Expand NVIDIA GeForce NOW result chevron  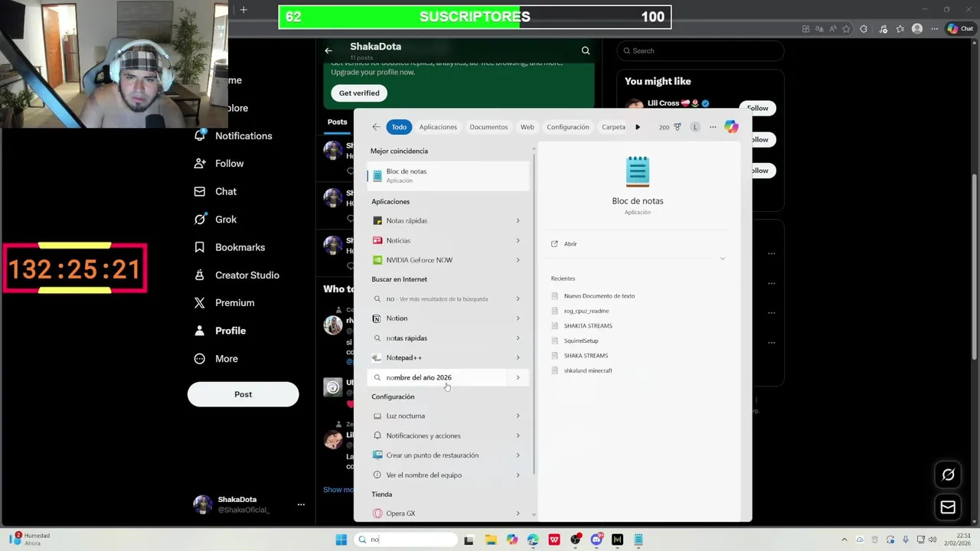pyautogui.click(x=518, y=260)
